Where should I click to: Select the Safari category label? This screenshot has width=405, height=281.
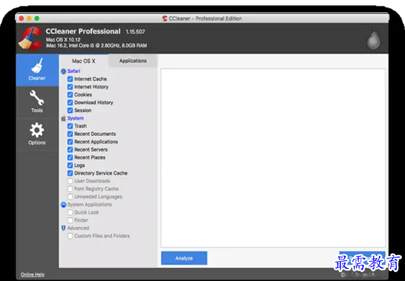click(74, 71)
